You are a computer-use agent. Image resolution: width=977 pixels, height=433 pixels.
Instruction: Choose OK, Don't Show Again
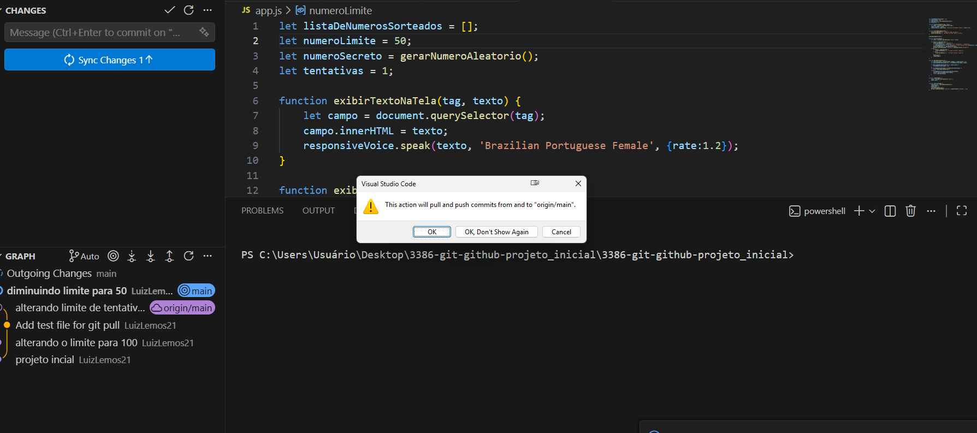[x=496, y=232]
